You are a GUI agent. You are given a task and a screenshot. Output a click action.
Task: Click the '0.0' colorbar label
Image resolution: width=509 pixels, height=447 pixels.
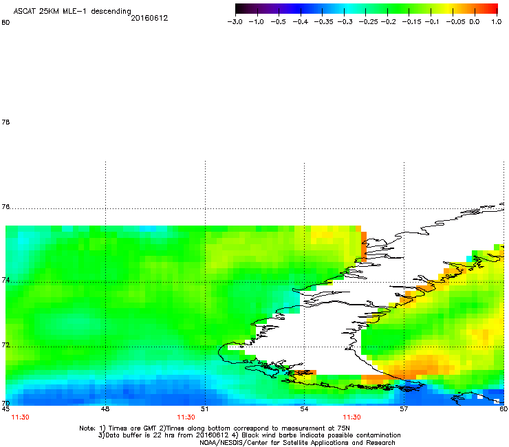click(475, 22)
